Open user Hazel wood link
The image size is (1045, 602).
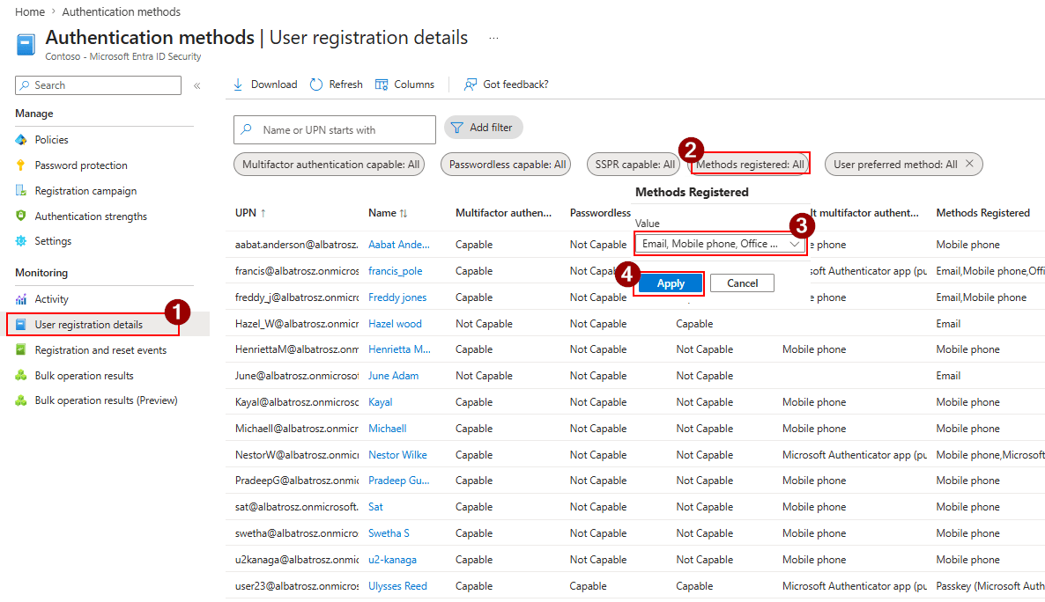coord(396,324)
